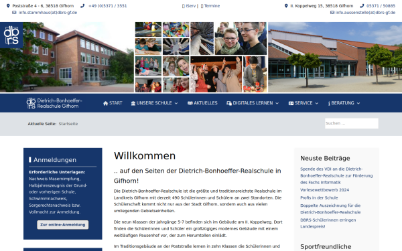This screenshot has width=402, height=251.
Task: Click the Dietrich-Bonhoeffer-Realschule Gifhorn navbar logo
Action: pyautogui.click(x=54, y=103)
